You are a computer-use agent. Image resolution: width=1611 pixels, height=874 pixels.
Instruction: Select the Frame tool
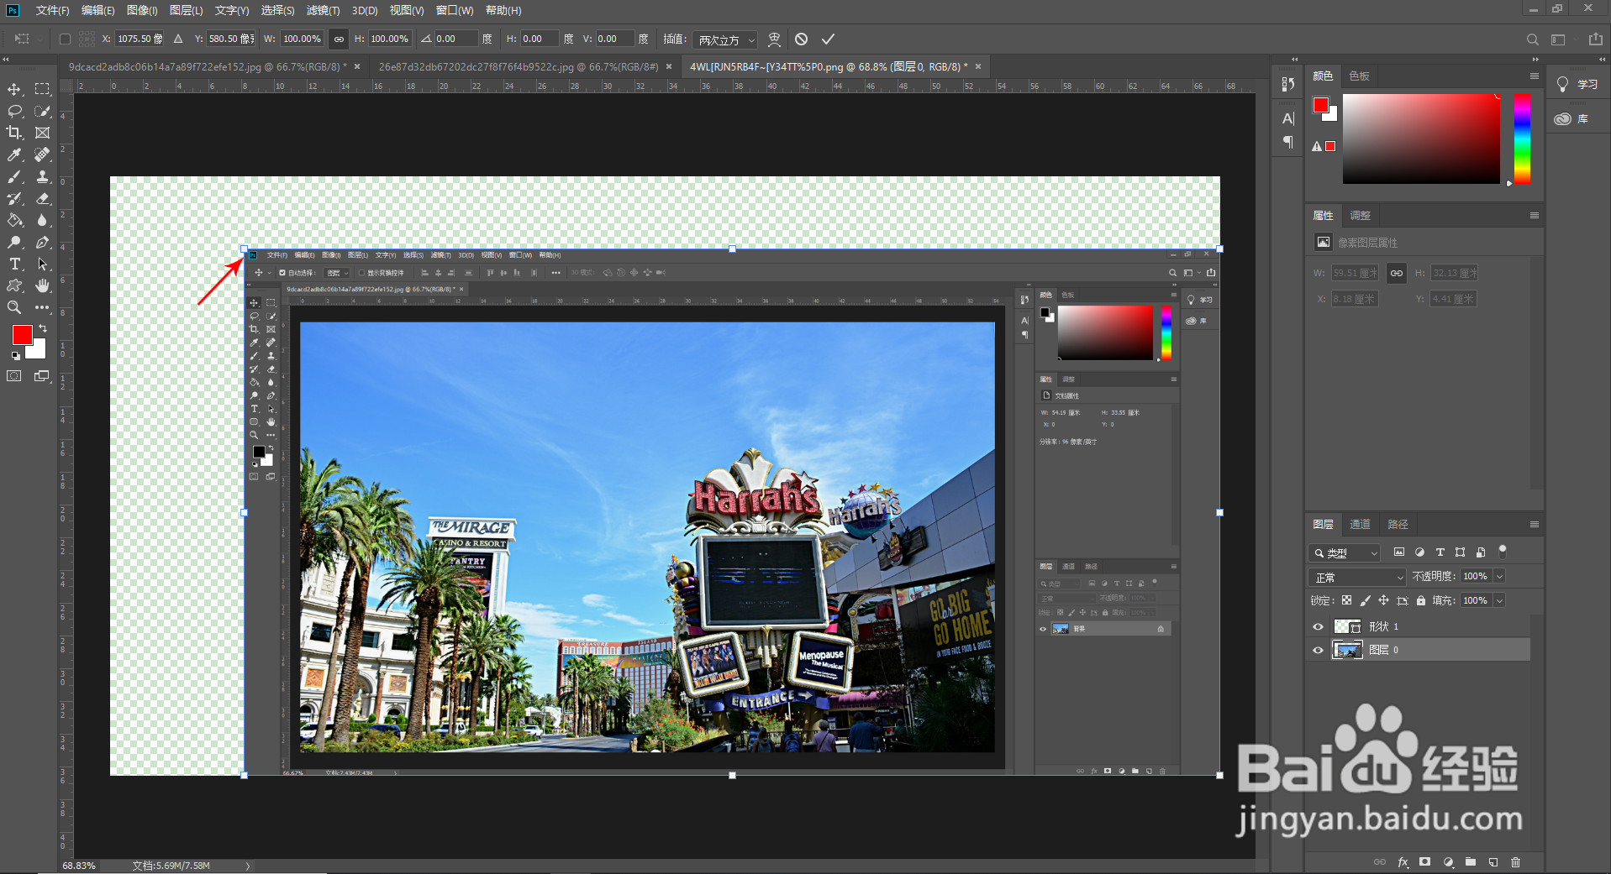tap(42, 133)
